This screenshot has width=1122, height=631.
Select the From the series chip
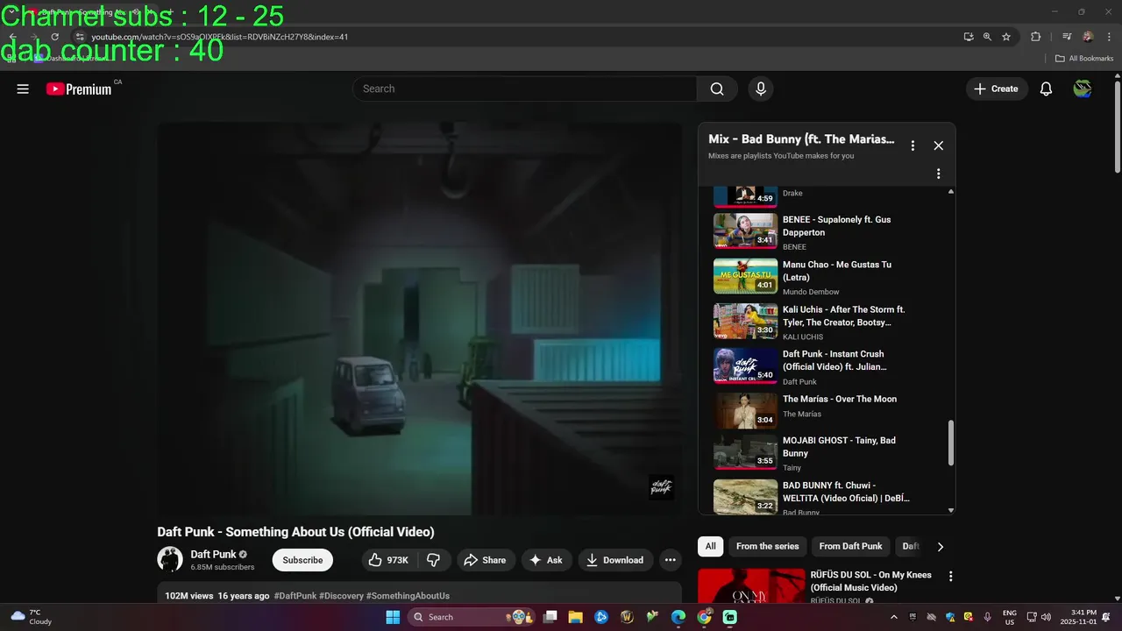tap(767, 546)
